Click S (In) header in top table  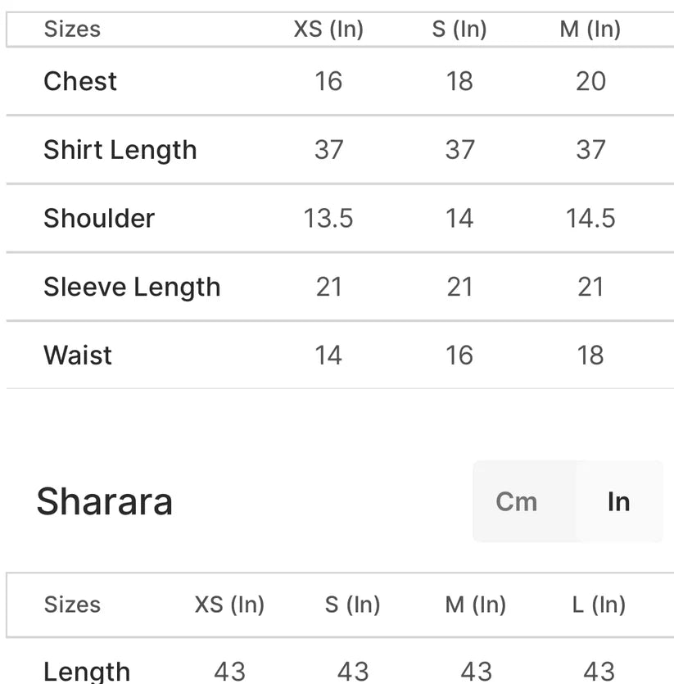pos(459,29)
